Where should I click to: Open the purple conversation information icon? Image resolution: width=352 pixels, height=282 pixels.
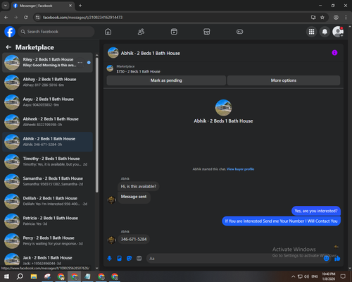pyautogui.click(x=334, y=53)
